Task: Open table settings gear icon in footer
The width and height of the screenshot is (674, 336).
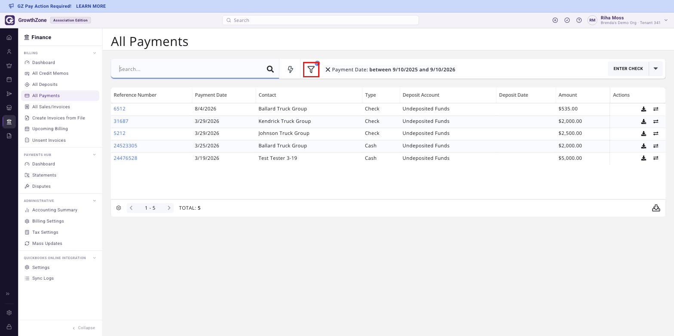Action: pos(119,208)
